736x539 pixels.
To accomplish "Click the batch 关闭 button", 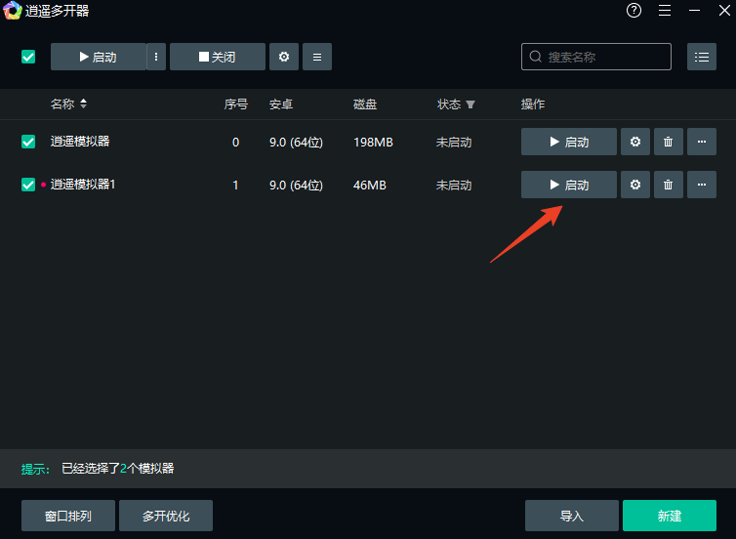I will (x=218, y=57).
